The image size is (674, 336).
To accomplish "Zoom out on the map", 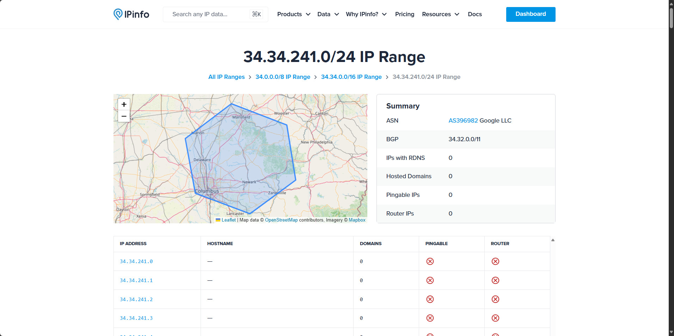I will click(x=124, y=116).
